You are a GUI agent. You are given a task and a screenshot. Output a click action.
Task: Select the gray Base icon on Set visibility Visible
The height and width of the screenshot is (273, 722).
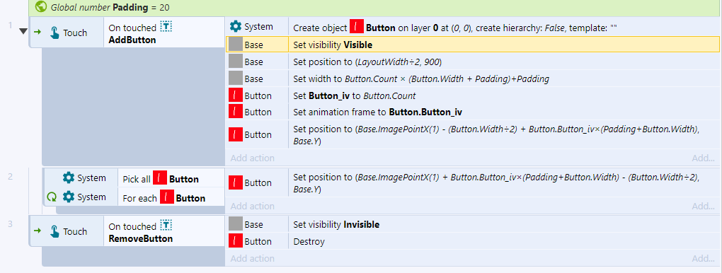click(x=236, y=45)
